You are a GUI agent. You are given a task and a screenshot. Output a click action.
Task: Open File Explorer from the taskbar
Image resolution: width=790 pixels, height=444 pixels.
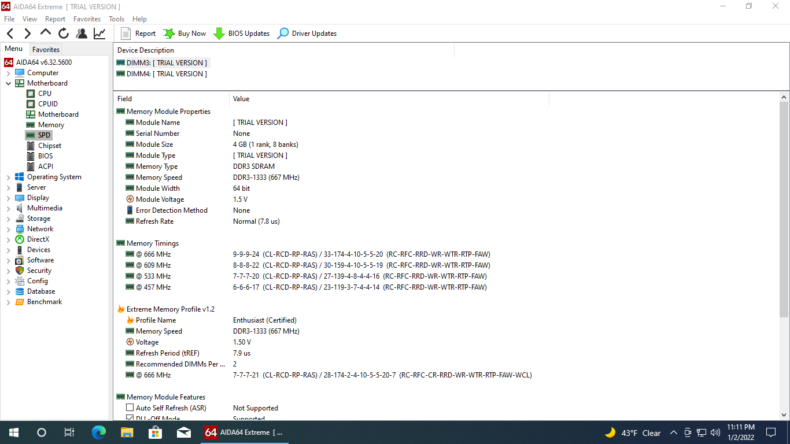pyautogui.click(x=127, y=432)
